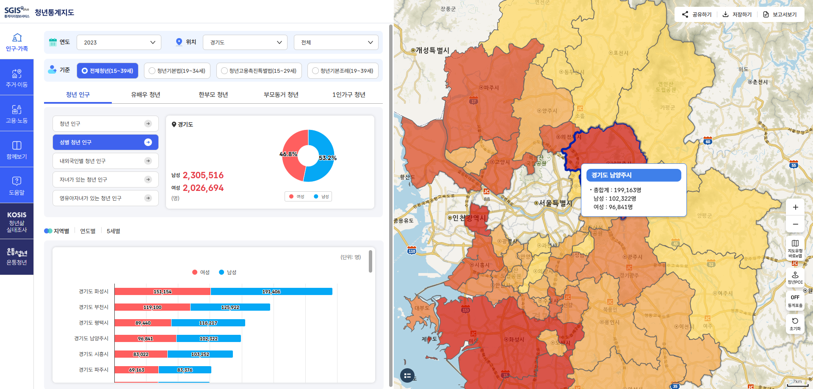Zoom in the map with plus button
This screenshot has width=813, height=389.
(x=795, y=207)
